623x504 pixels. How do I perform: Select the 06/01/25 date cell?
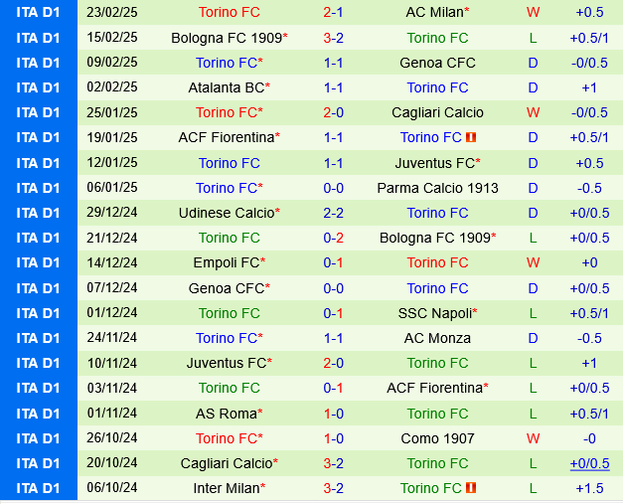[112, 188]
